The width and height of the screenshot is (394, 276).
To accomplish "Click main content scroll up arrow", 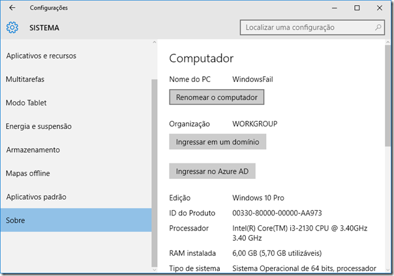I will (387, 42).
